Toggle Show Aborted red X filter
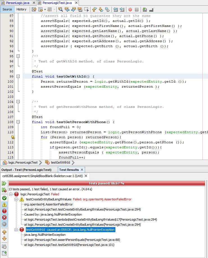208x258 pixels. 4,218
